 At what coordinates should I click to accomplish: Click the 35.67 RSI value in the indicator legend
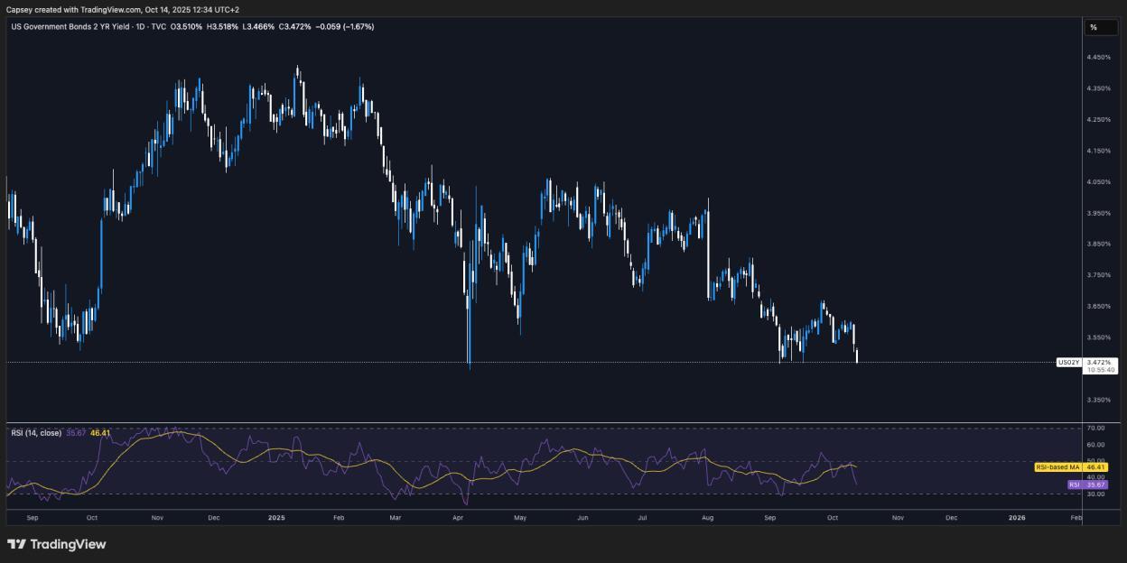pos(77,430)
